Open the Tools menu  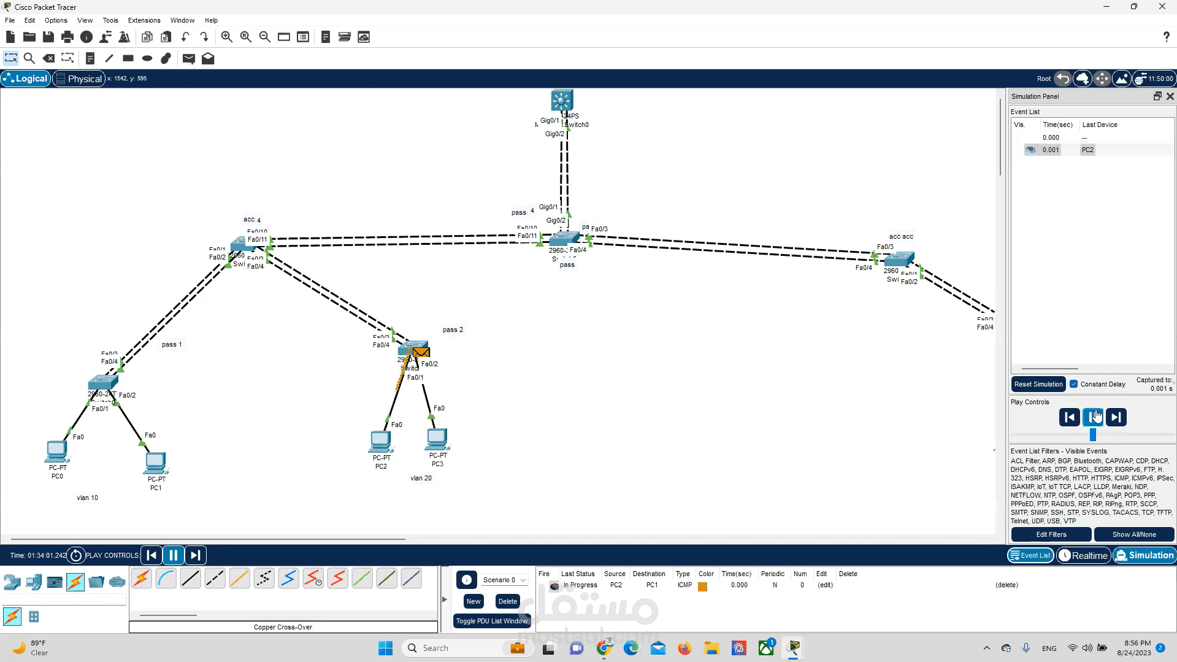tap(110, 20)
